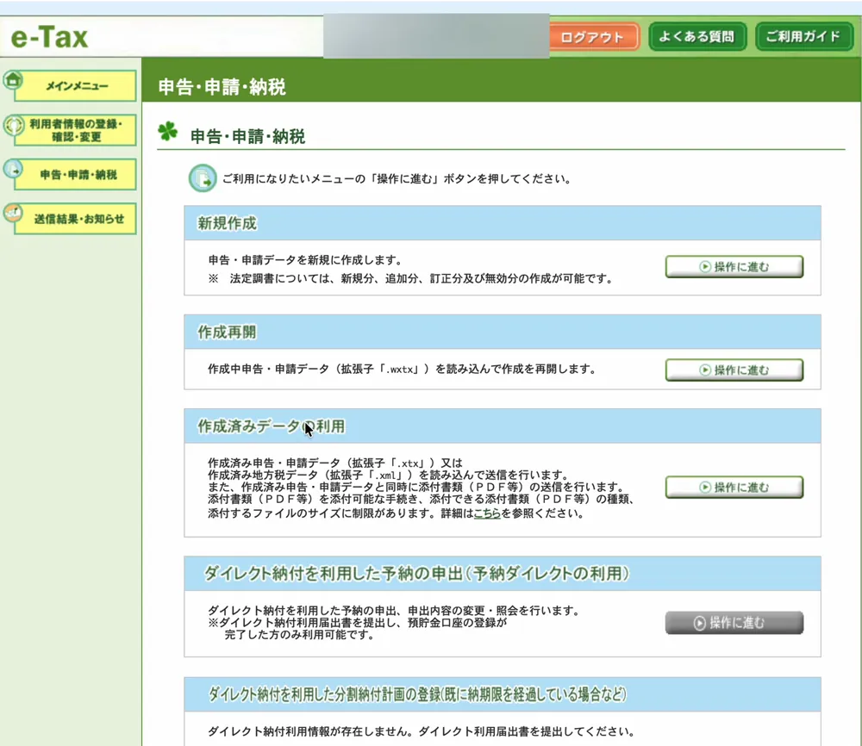Click the e-Tax logo
862x746 pixels.
tap(49, 37)
